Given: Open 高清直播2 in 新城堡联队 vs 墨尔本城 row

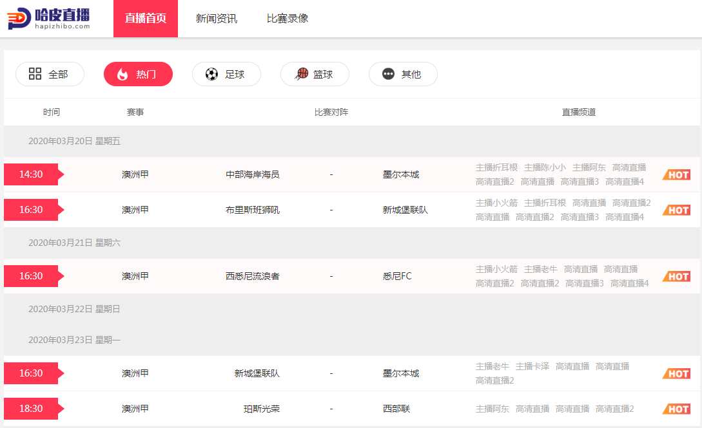Looking at the screenshot, I should 494,380.
